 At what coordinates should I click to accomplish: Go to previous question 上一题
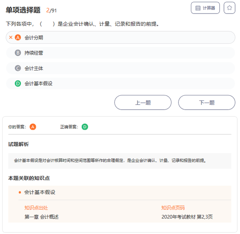143,103
